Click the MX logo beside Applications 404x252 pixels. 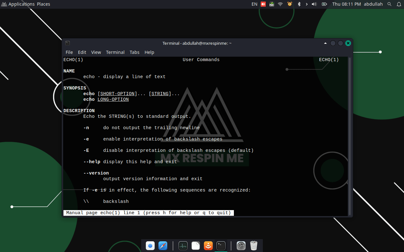pyautogui.click(x=4, y=4)
